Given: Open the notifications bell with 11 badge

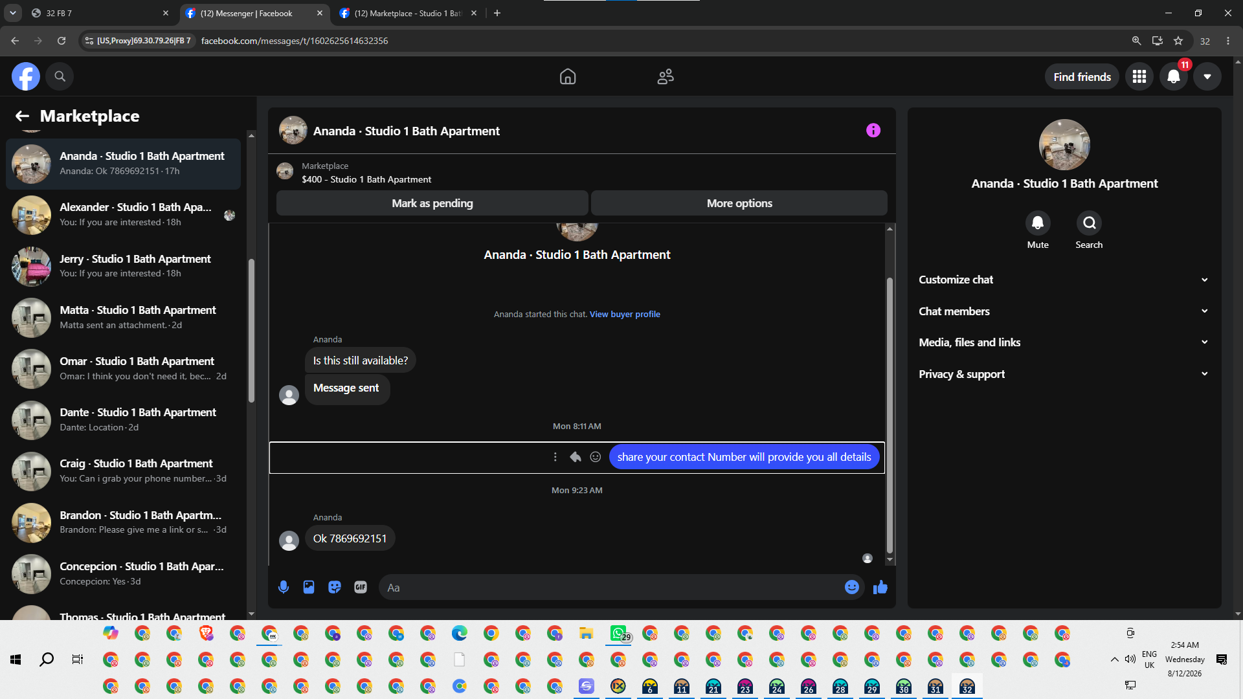Looking at the screenshot, I should (x=1174, y=76).
